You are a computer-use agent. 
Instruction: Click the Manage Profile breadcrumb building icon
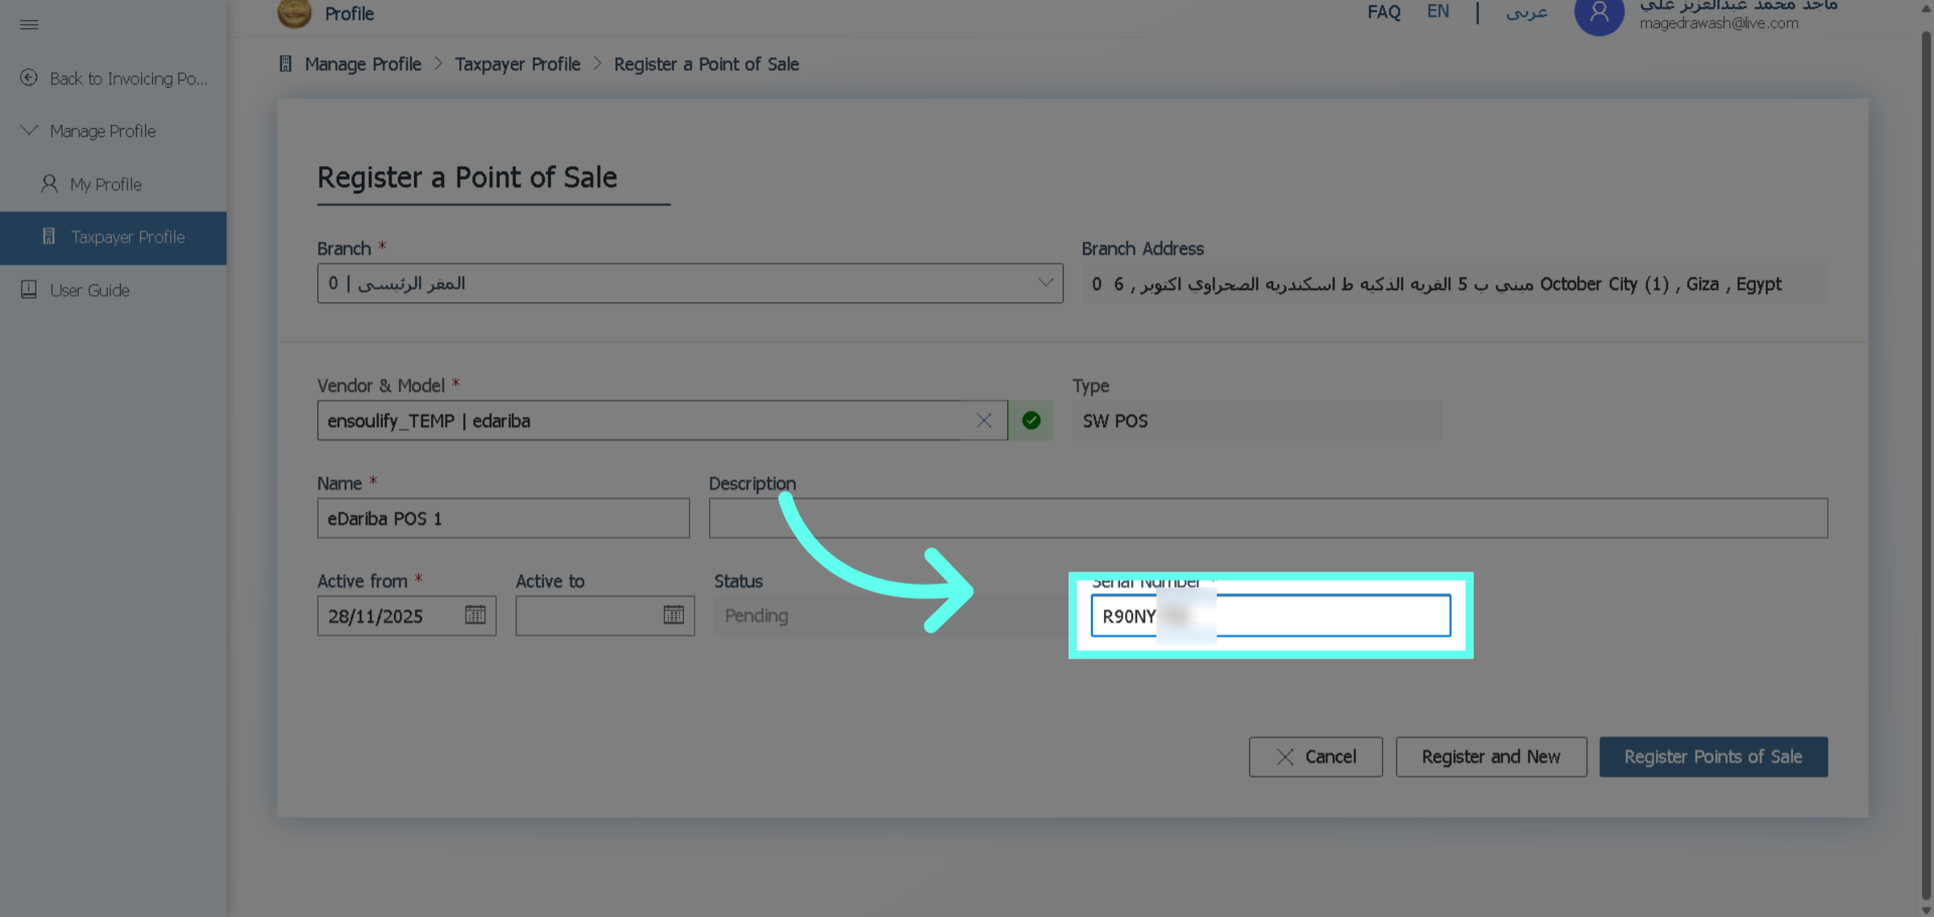click(285, 64)
